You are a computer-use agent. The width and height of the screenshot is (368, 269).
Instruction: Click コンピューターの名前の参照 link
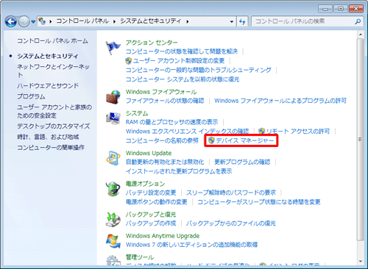[162, 140]
